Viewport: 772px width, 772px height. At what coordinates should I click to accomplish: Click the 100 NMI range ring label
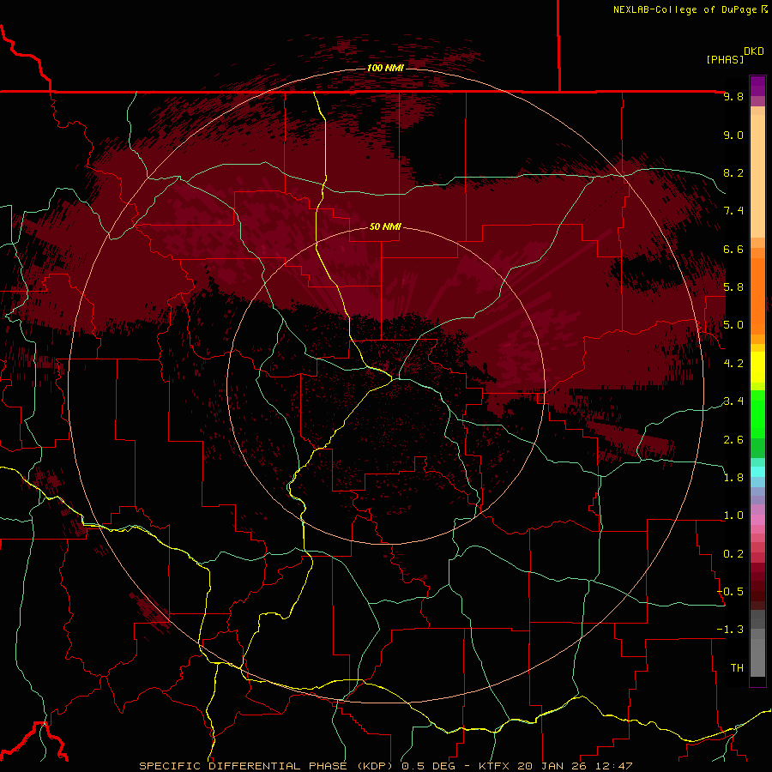(x=385, y=68)
